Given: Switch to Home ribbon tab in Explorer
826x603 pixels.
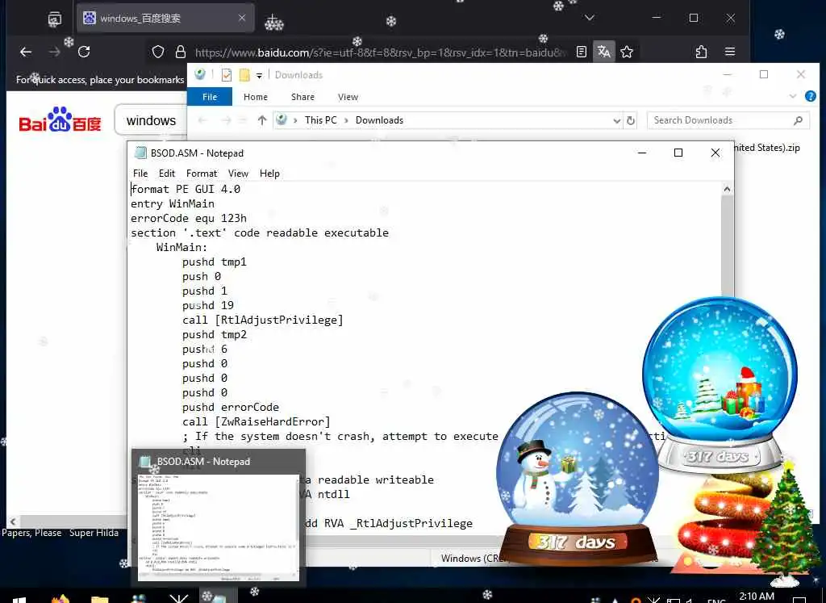Looking at the screenshot, I should coord(256,97).
